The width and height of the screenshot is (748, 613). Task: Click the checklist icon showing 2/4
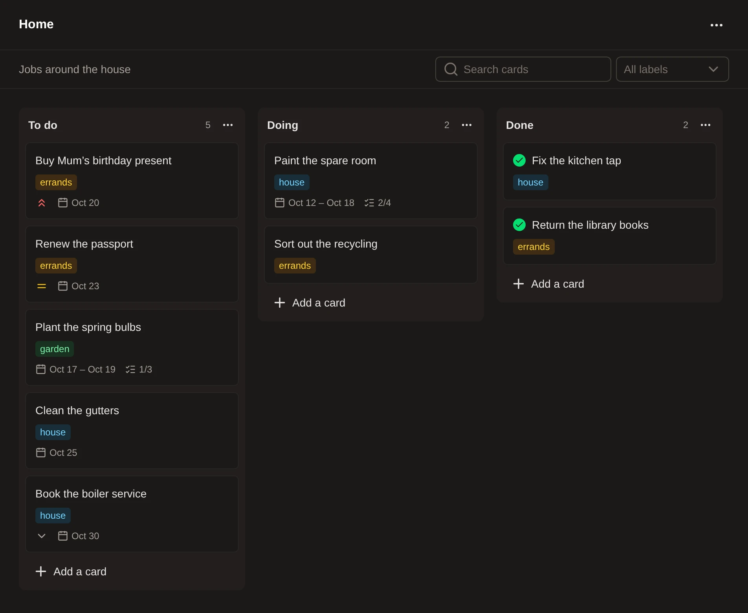pyautogui.click(x=369, y=203)
